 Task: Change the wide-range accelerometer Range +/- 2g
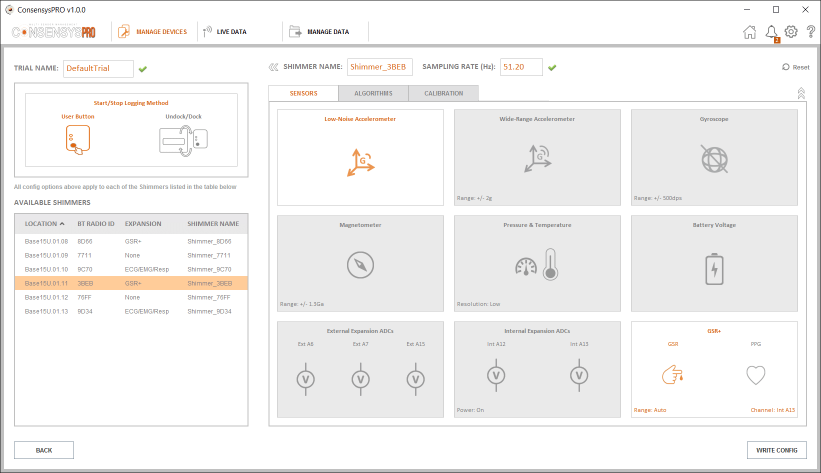point(474,198)
